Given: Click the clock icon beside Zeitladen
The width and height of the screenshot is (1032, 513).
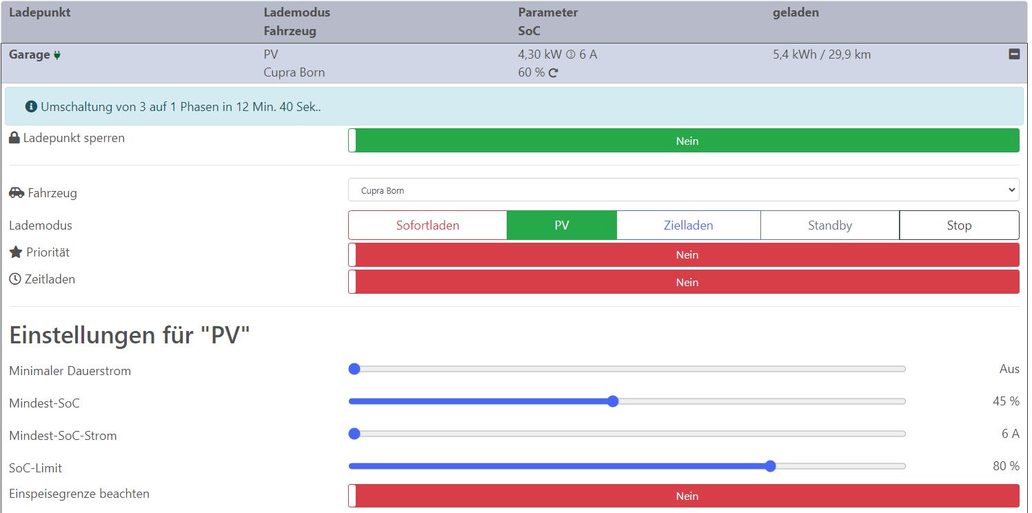Looking at the screenshot, I should [14, 279].
